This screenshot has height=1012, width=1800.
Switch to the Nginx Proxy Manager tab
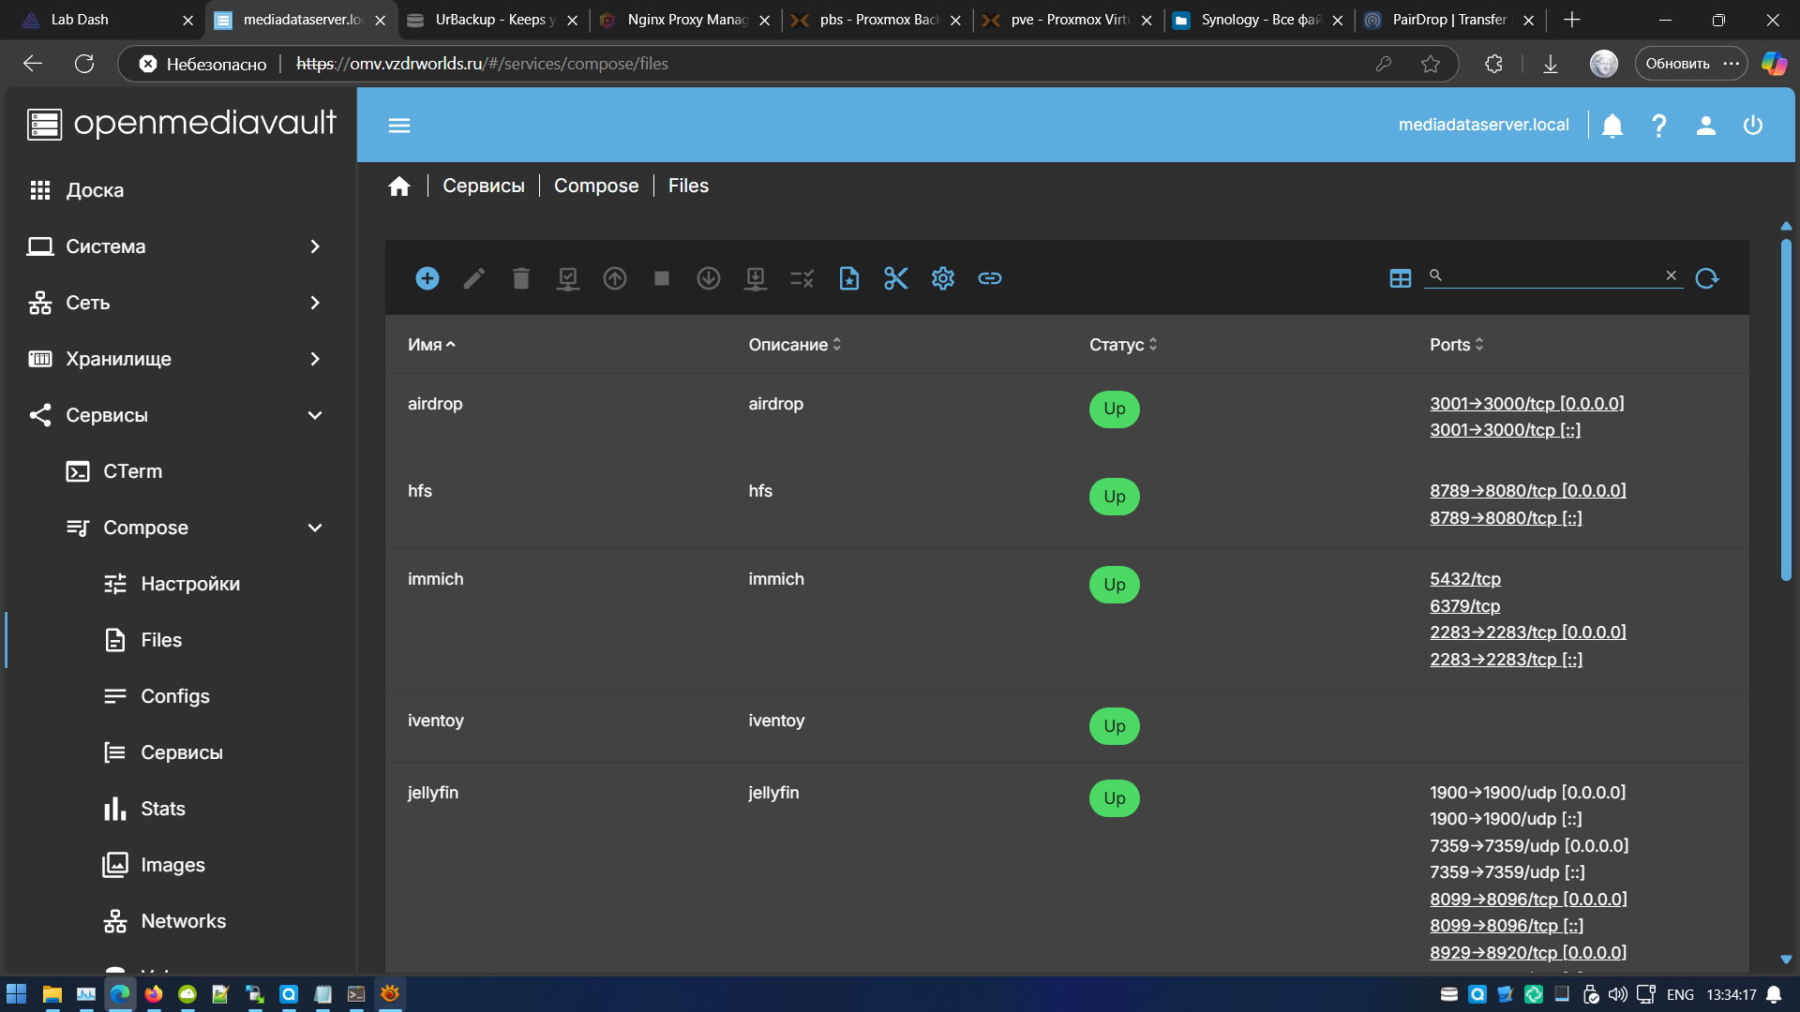(685, 20)
